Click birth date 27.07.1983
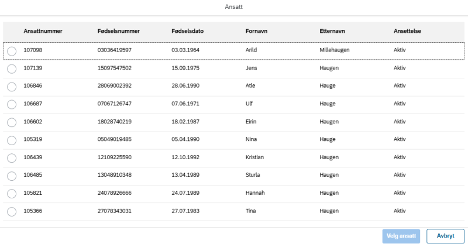The height and width of the screenshot is (244, 468). tap(185, 211)
